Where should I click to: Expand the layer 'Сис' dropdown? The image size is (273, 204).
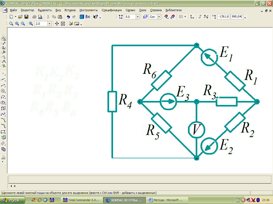(x=159, y=17)
